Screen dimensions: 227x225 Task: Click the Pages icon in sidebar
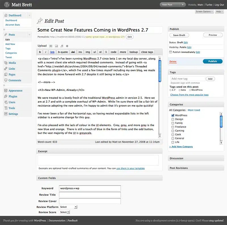6,74
